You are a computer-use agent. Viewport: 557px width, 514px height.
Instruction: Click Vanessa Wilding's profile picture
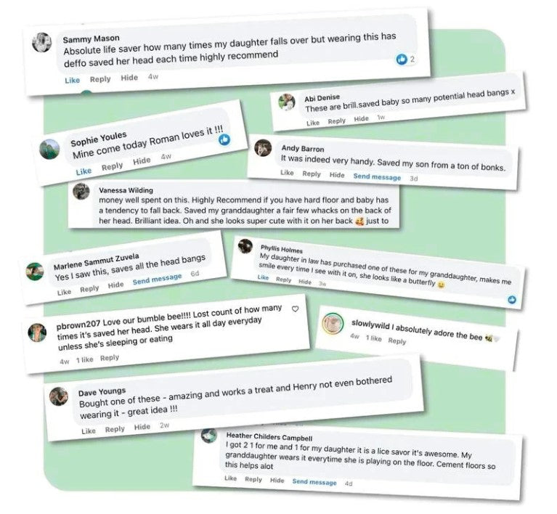coord(81,192)
